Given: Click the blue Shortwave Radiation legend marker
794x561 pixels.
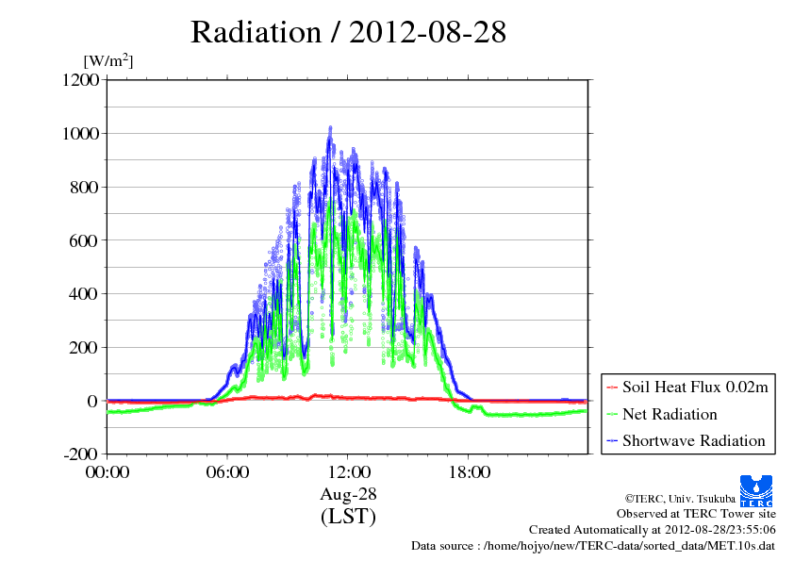Looking at the screenshot, I should click(x=612, y=441).
